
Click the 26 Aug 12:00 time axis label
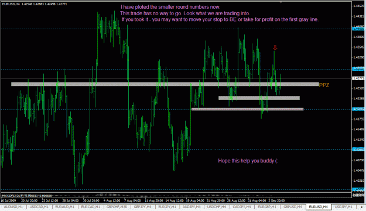[x=236, y=200]
